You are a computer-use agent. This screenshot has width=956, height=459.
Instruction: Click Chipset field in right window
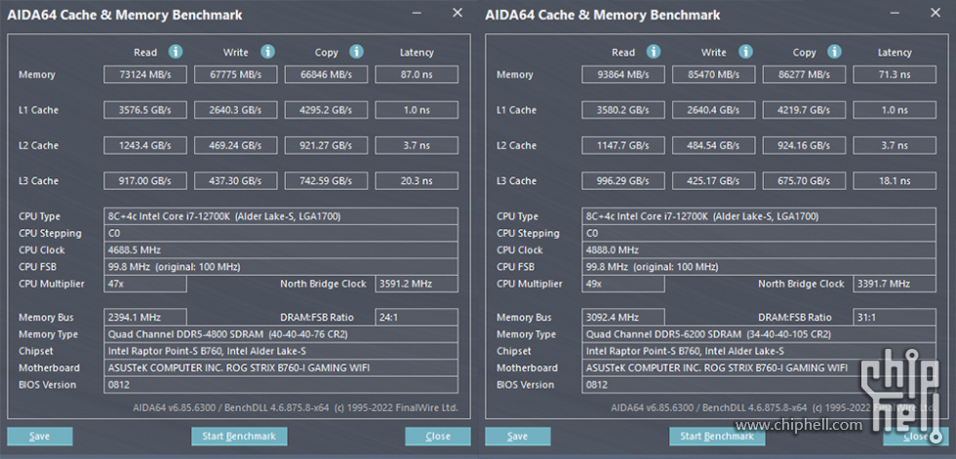point(759,351)
